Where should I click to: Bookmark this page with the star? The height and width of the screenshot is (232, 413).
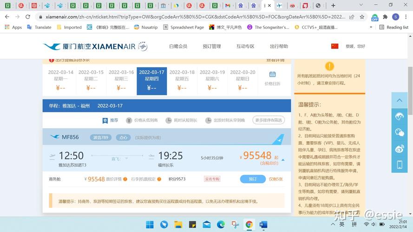[362, 17]
